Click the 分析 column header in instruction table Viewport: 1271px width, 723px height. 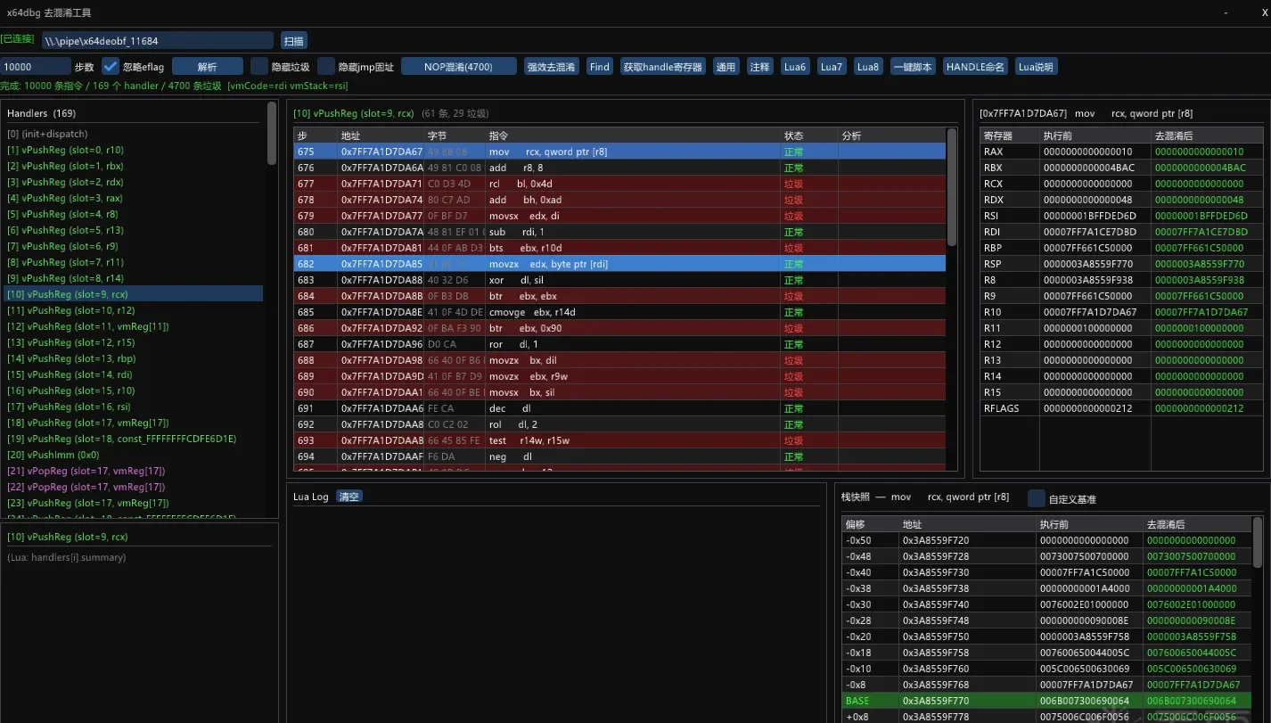point(891,136)
